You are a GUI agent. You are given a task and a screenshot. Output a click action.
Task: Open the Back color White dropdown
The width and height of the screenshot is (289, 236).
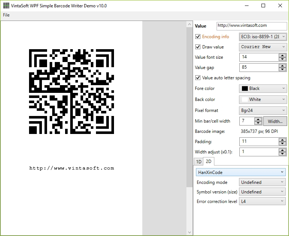pos(263,100)
